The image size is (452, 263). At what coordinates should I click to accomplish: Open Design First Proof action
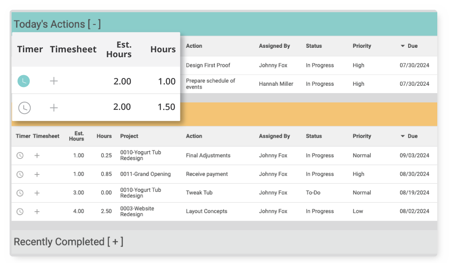point(208,65)
